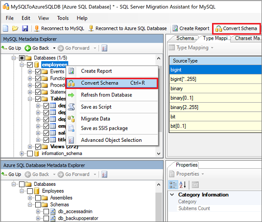This screenshot has width=262, height=222.
Task: Click the db_accessadmin schema icon
Action: pyautogui.click(x=53, y=212)
